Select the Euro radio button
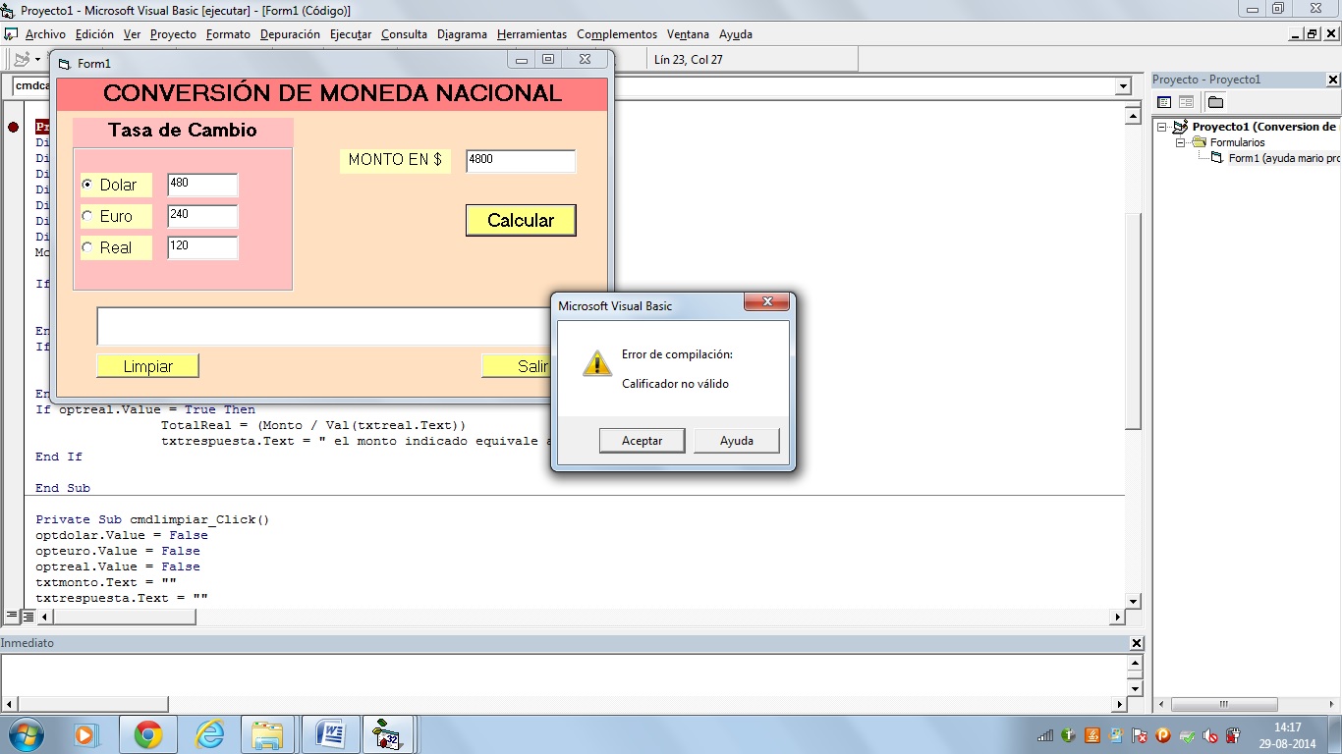 click(87, 216)
